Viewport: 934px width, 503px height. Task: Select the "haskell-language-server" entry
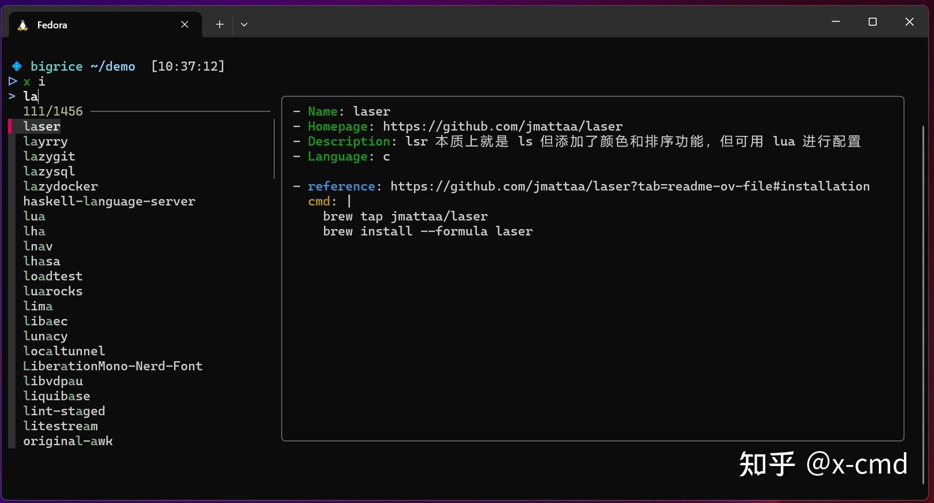pos(109,201)
